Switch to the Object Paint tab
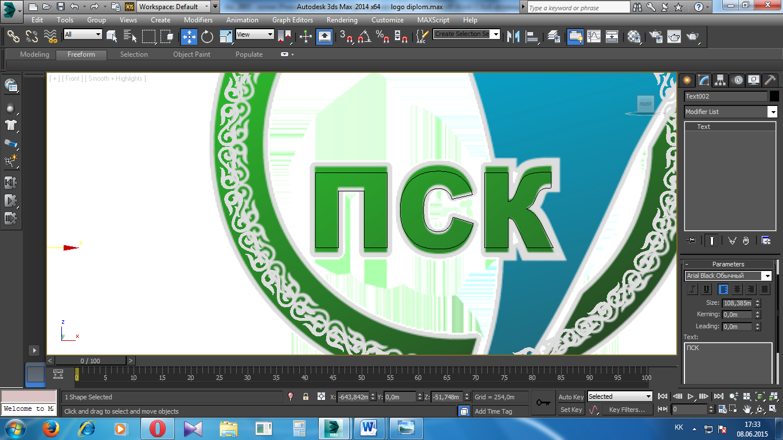Image resolution: width=783 pixels, height=440 pixels. tap(192, 54)
